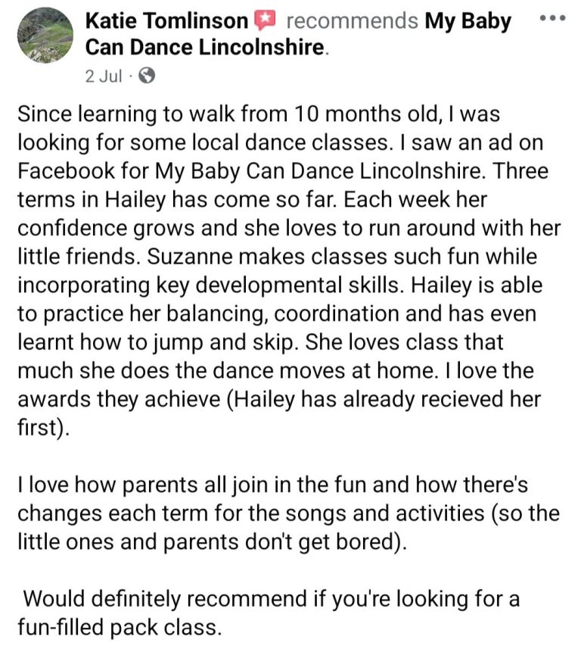
Task: Click the 'Would definitely recommend' closing paragraph
Action: point(269,613)
